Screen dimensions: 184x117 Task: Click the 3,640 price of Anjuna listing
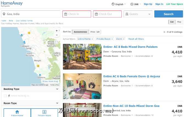(177, 82)
